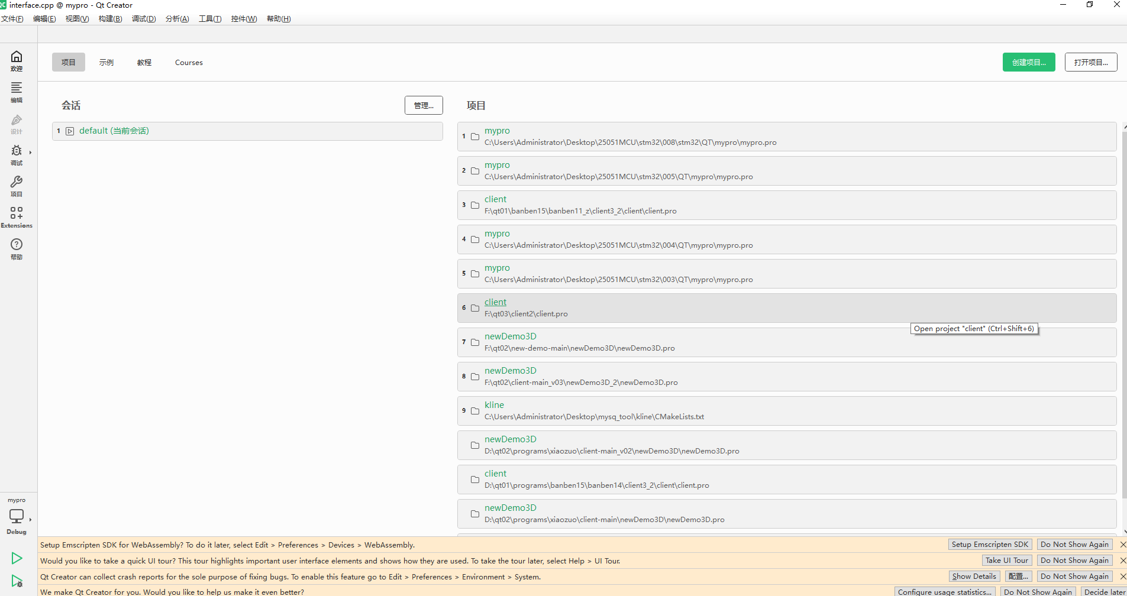Open Extensions mode in sidebar
This screenshot has height=596, width=1127.
pyautogui.click(x=17, y=218)
